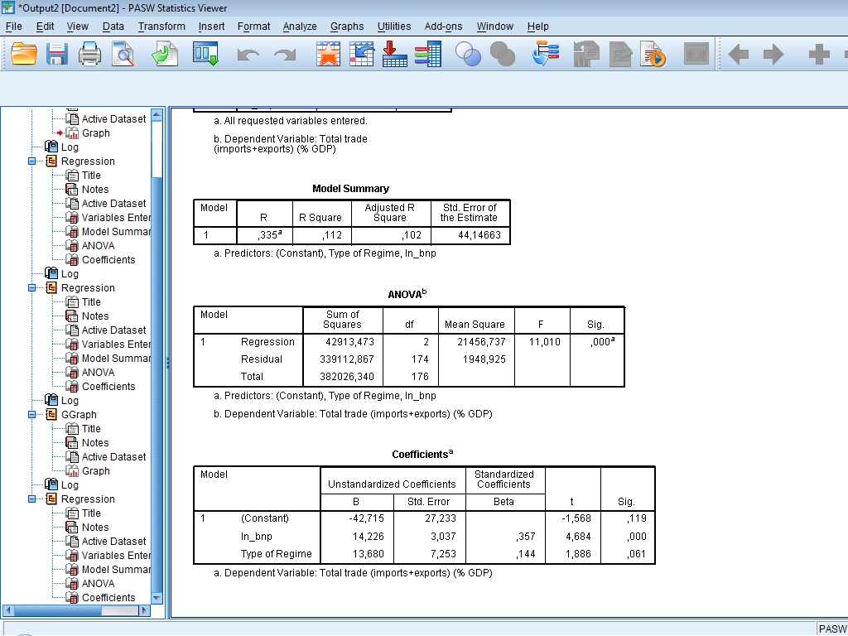848x636 pixels.
Task: Click the Insert plus icon in toolbar
Action: pos(818,55)
